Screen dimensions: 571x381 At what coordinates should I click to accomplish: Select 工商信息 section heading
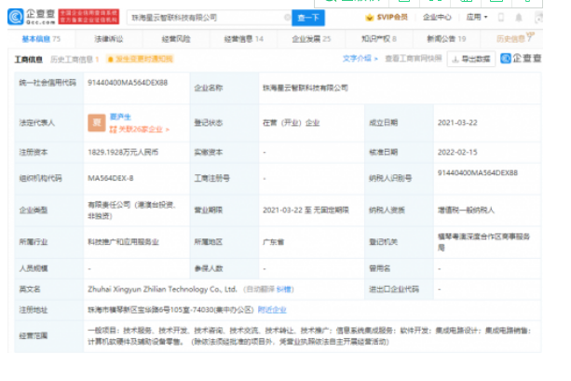[x=28, y=60]
